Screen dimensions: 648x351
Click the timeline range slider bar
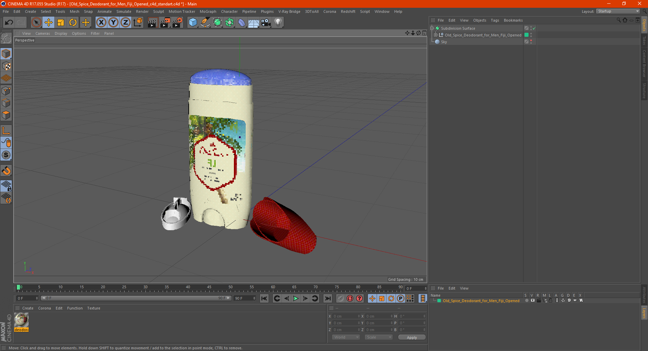[136, 298]
